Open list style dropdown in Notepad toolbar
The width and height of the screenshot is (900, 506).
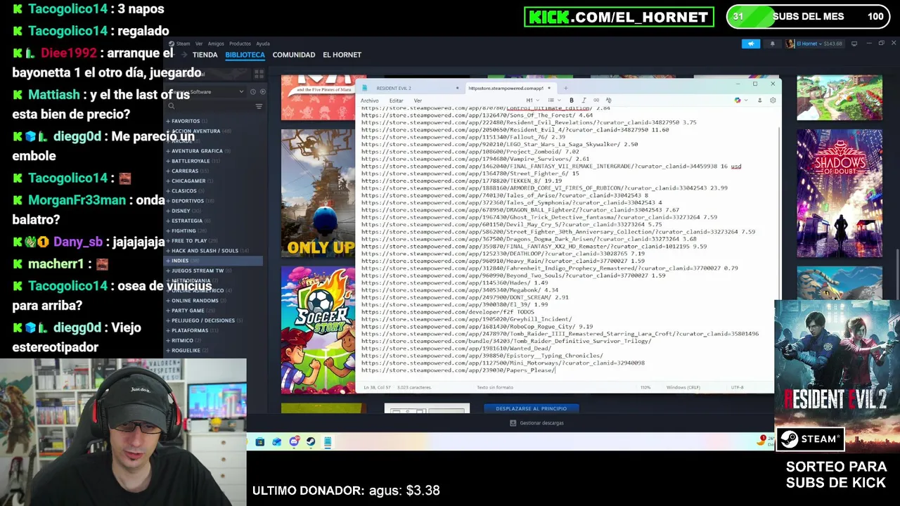click(x=553, y=100)
